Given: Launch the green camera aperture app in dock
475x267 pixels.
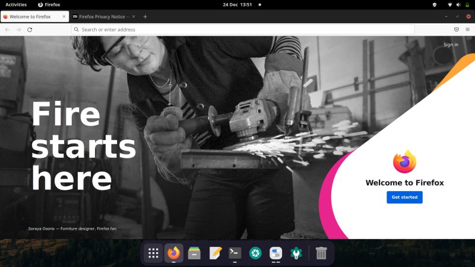Looking at the screenshot, I should (255, 253).
